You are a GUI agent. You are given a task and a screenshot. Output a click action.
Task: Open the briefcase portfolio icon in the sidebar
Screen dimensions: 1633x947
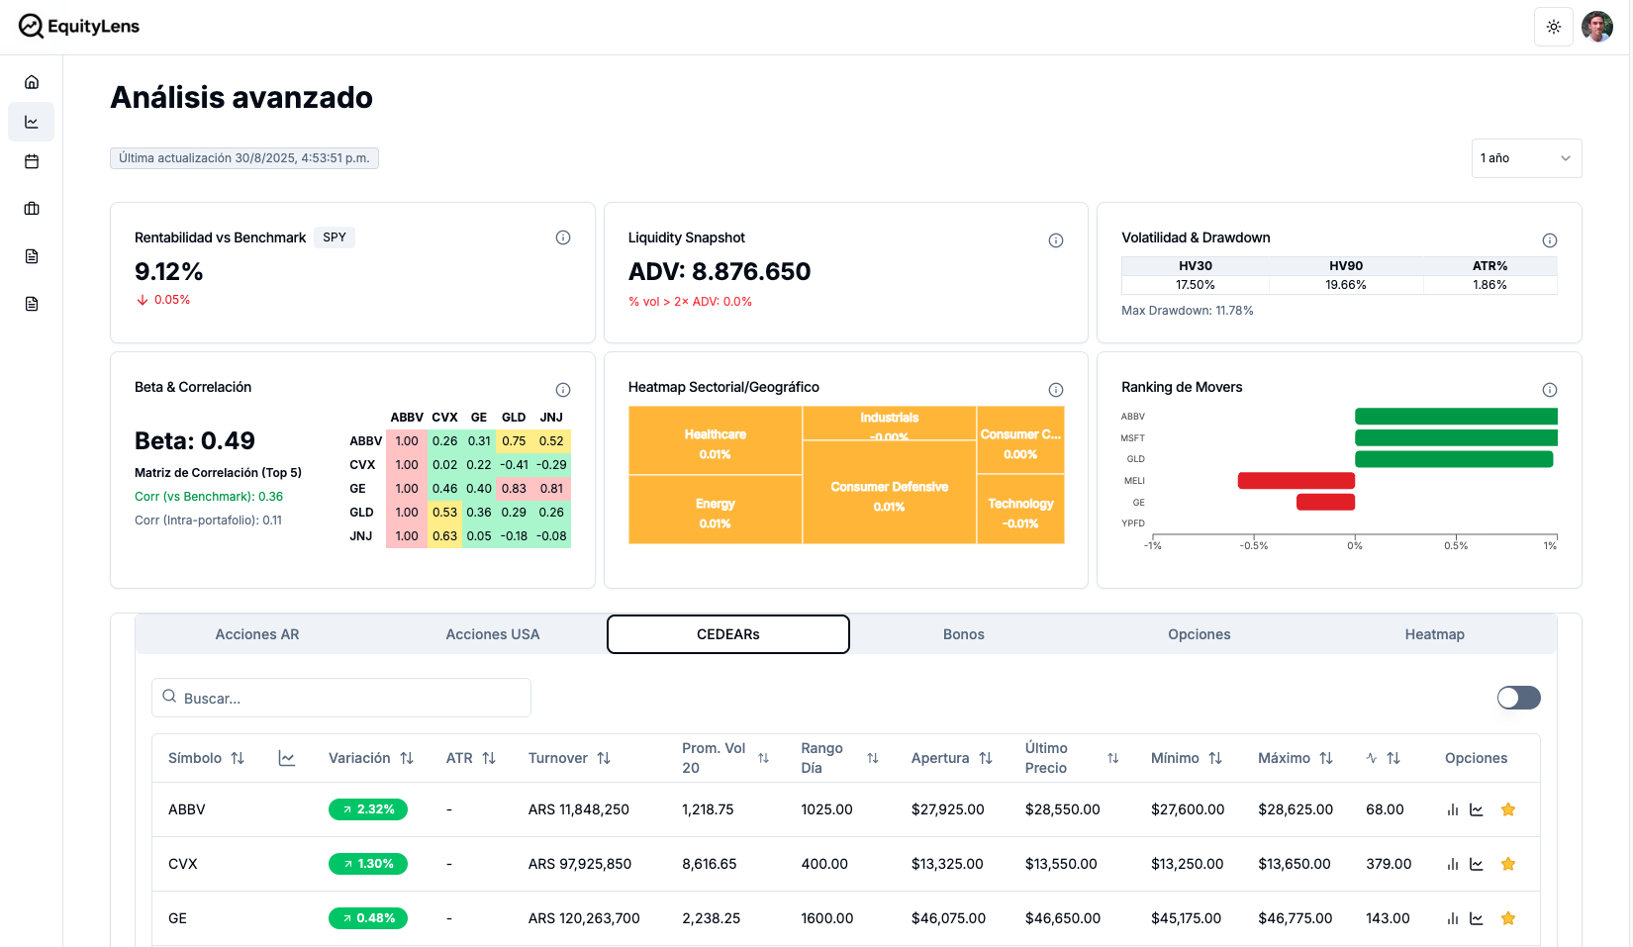click(32, 209)
